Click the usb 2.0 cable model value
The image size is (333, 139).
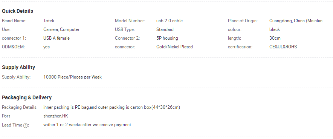169,21
